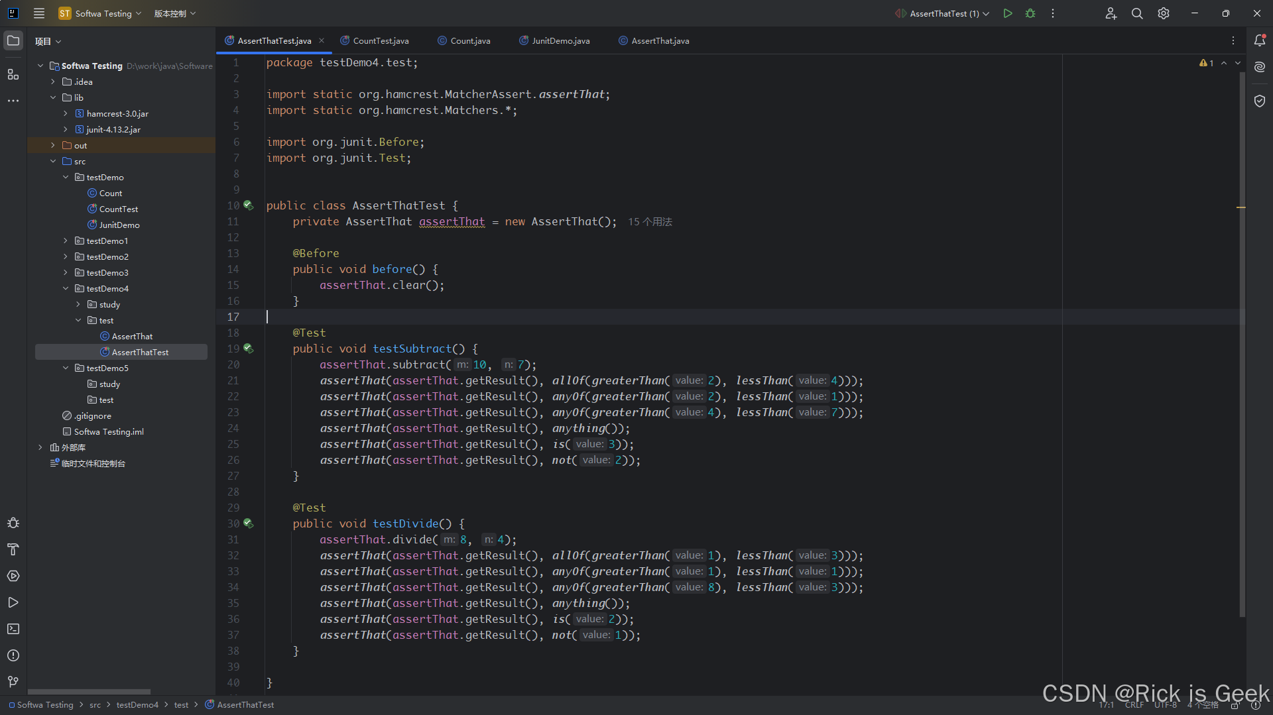Open Run tool window in left sidebar

(13, 602)
